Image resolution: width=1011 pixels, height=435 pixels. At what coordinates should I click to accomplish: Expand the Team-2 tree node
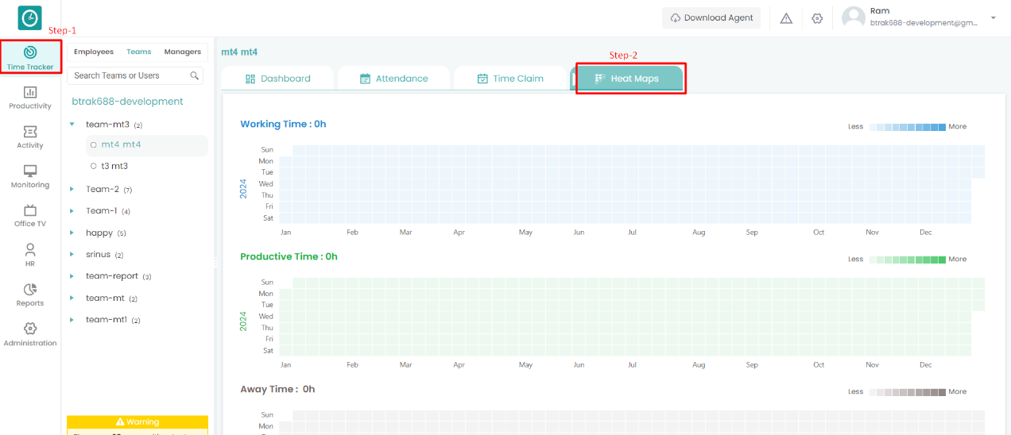tap(72, 189)
